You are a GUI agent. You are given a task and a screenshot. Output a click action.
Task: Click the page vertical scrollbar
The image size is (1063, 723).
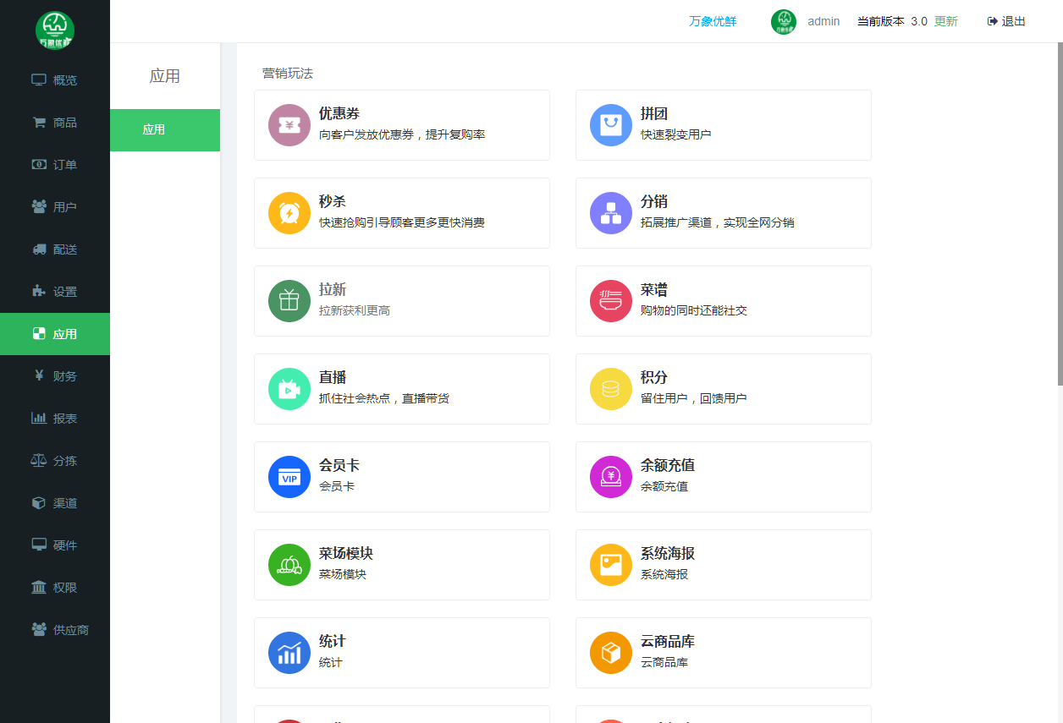tap(1058, 211)
